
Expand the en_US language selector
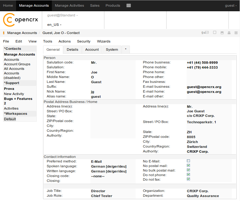[x=54, y=25]
